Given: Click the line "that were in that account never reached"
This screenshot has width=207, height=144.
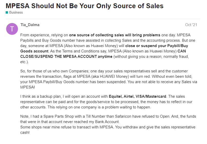Looking at the screenshot, I should click(70, 122).
